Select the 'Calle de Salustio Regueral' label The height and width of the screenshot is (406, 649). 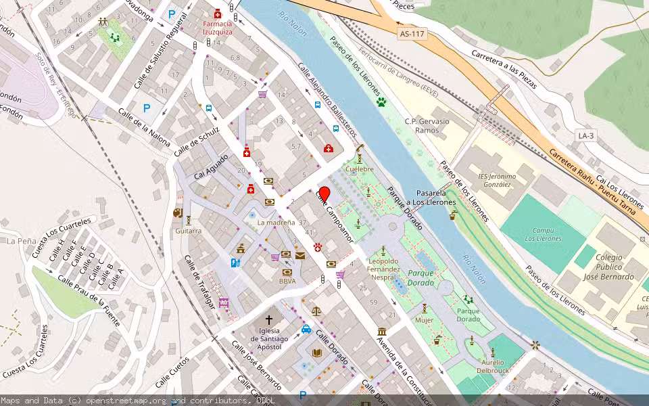pyautogui.click(x=161, y=50)
